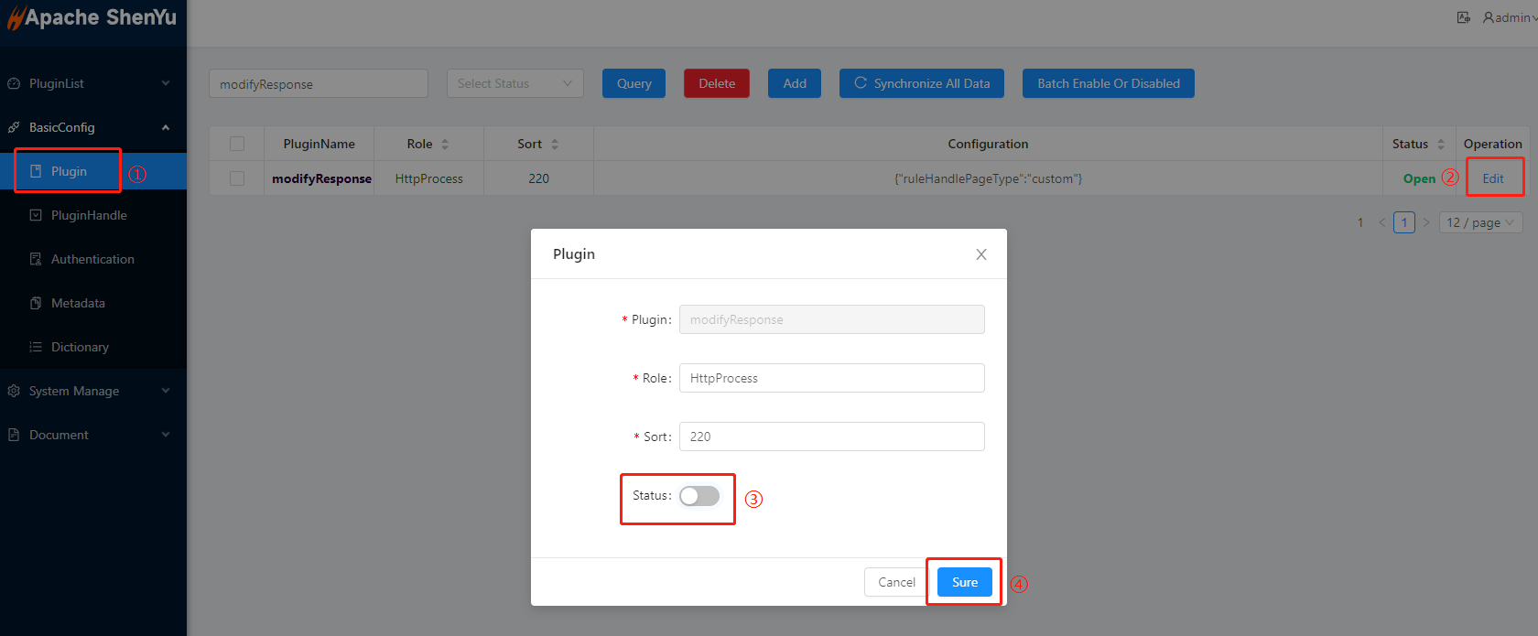Click the Apache ShenYu logo icon
The width and height of the screenshot is (1538, 636).
pyautogui.click(x=15, y=19)
